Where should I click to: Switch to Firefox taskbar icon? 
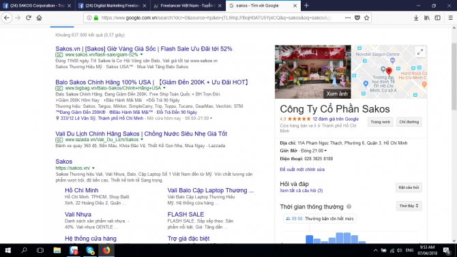pyautogui.click(x=106, y=250)
